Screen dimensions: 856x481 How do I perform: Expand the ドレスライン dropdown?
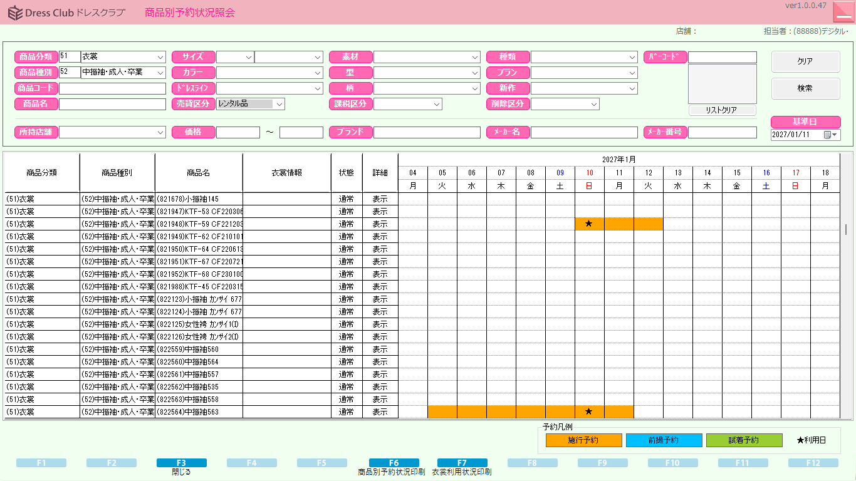[318, 88]
